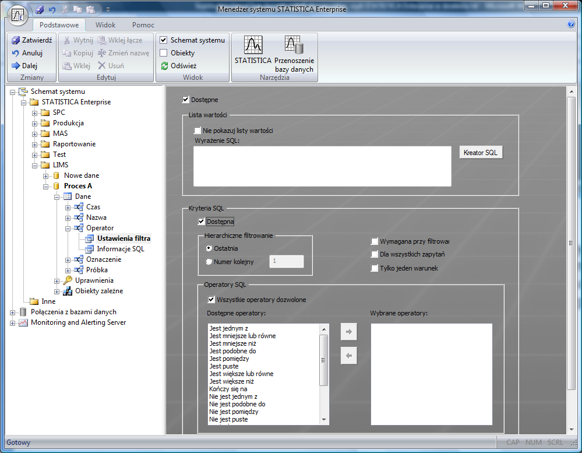Select the Ostatnia radio button
Image resolution: width=582 pixels, height=453 pixels.
209,248
